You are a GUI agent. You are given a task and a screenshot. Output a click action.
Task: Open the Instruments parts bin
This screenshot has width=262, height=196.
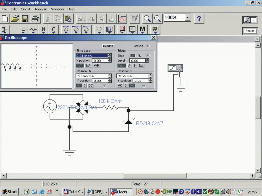click(155, 29)
